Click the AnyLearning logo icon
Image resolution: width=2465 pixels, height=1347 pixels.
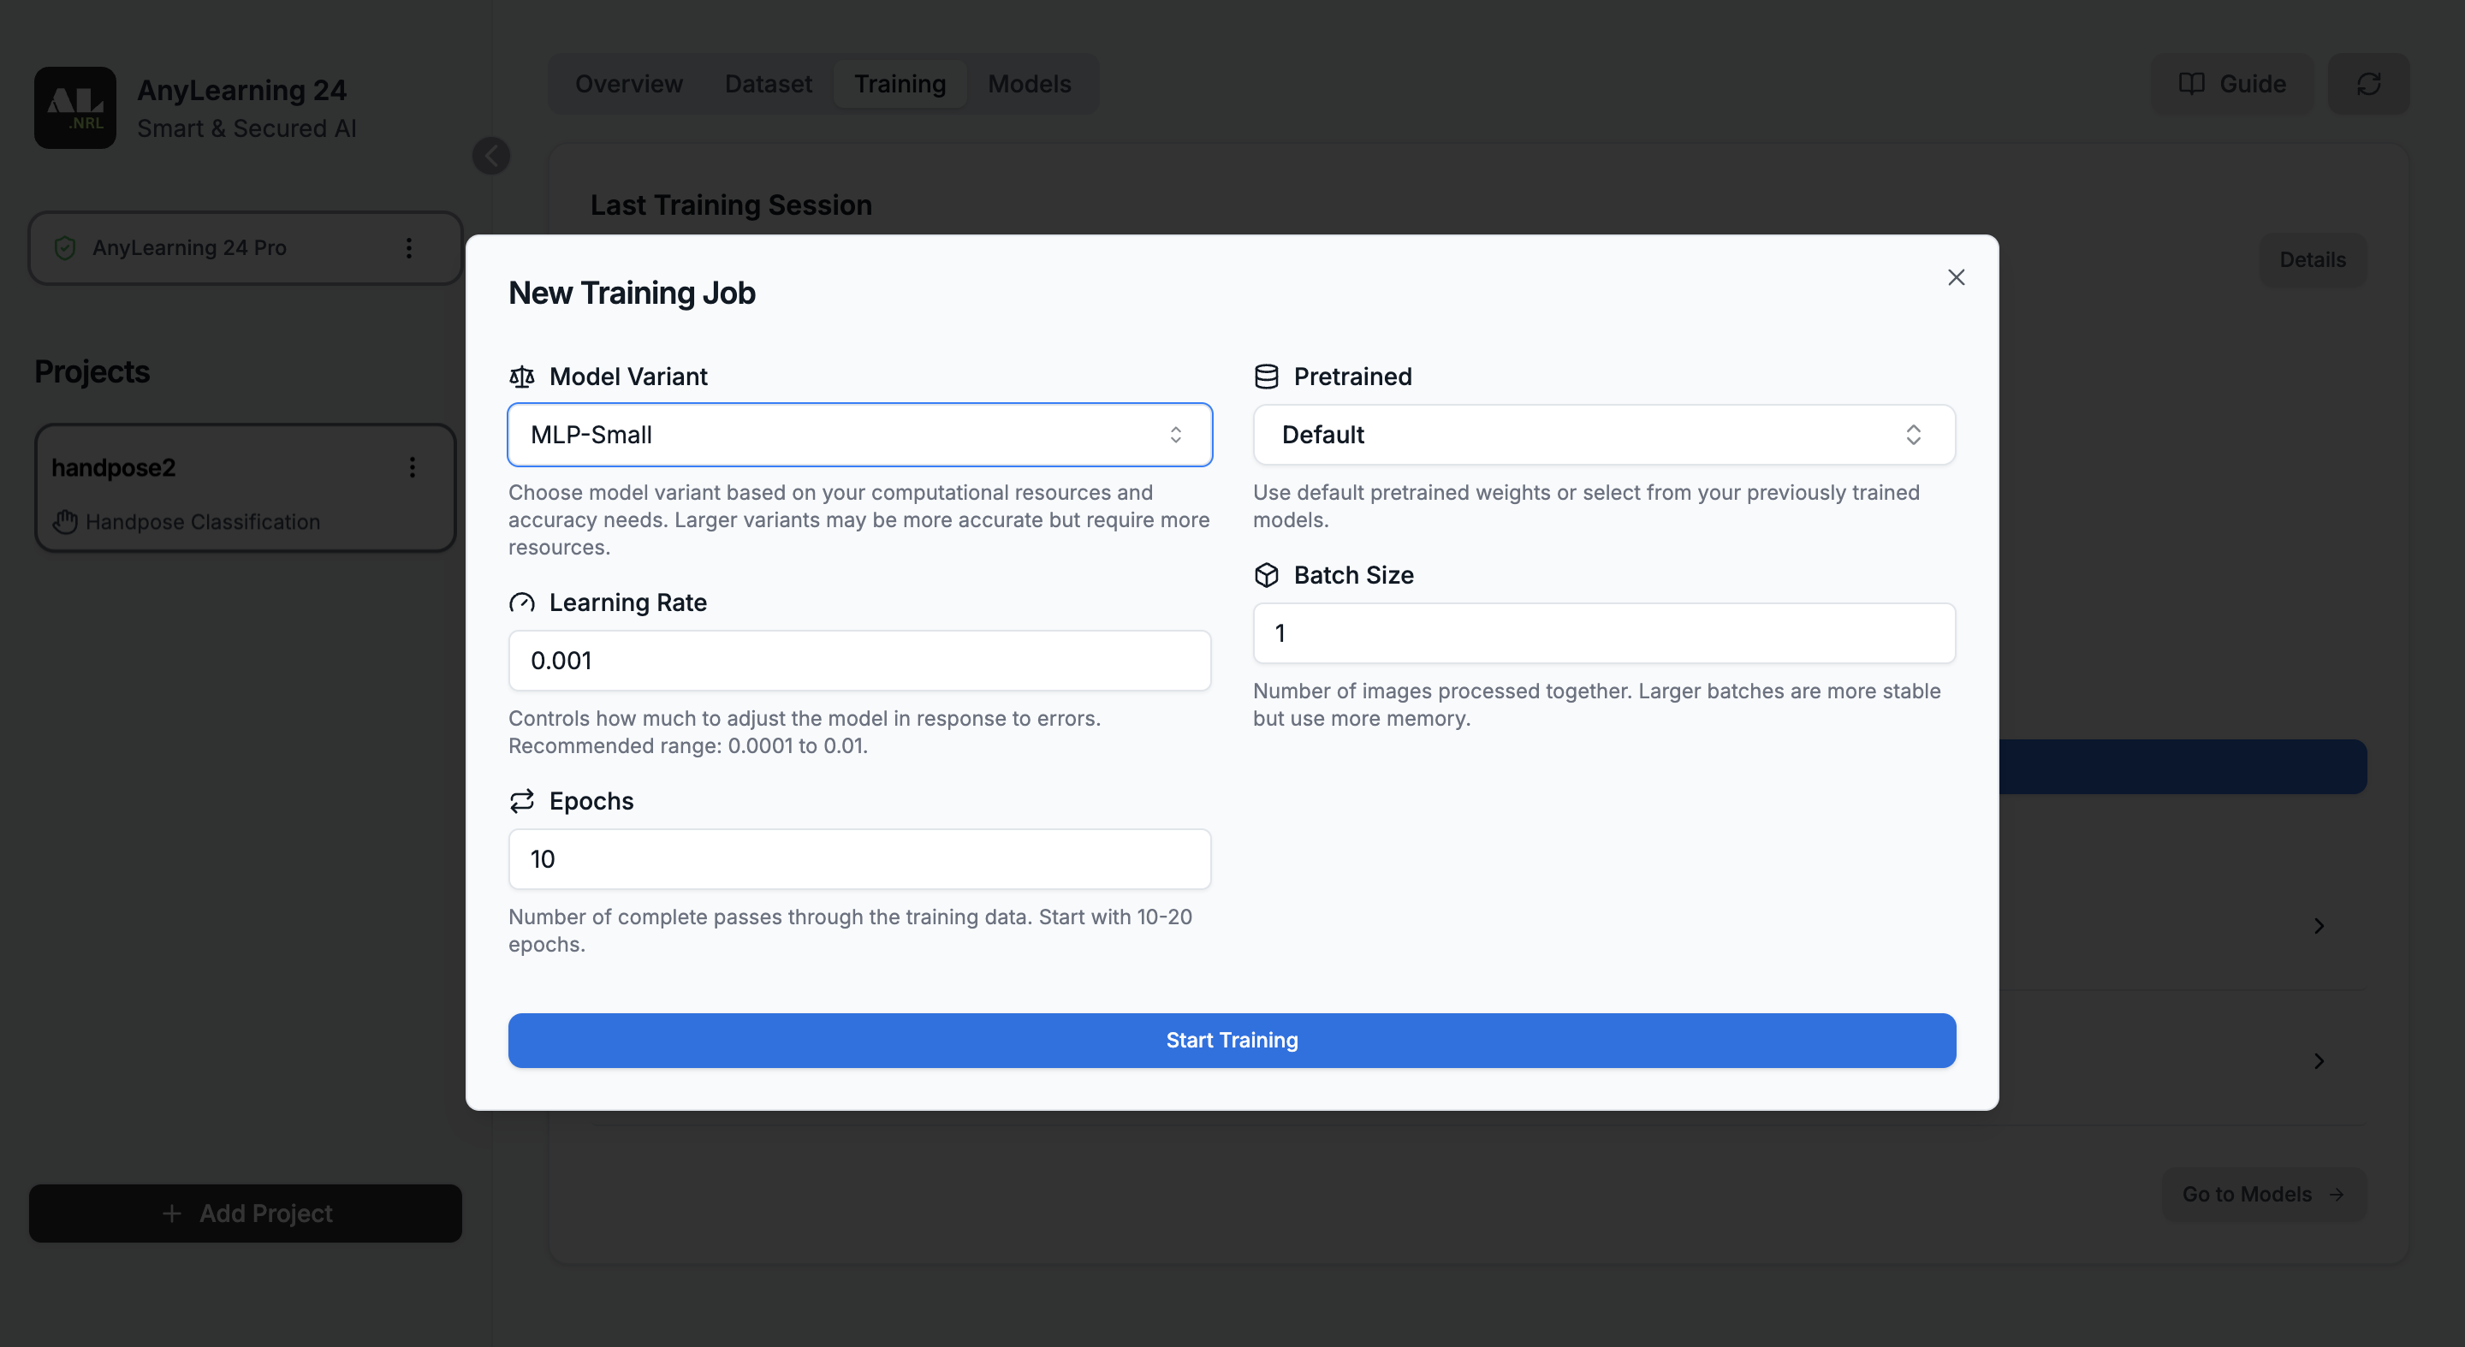point(74,107)
